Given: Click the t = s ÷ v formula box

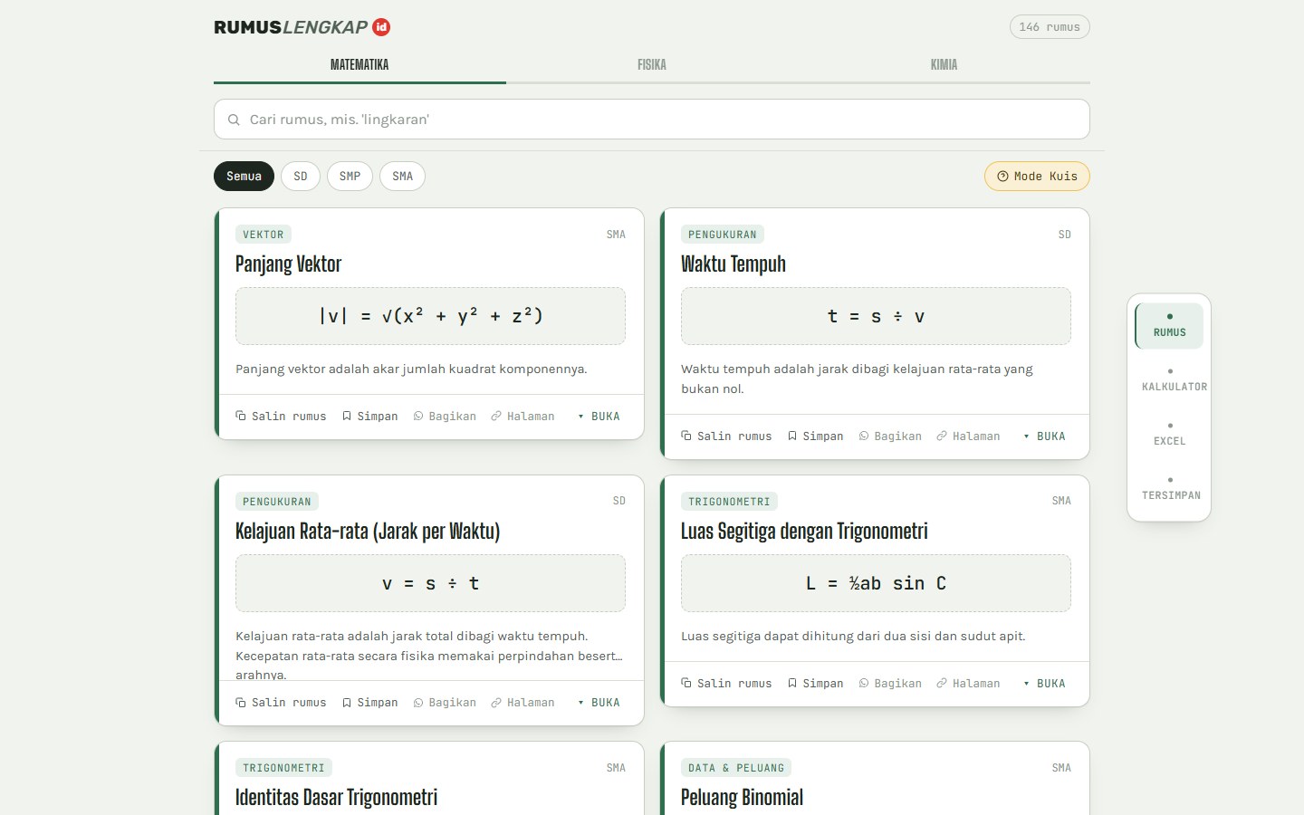Looking at the screenshot, I should point(876,316).
